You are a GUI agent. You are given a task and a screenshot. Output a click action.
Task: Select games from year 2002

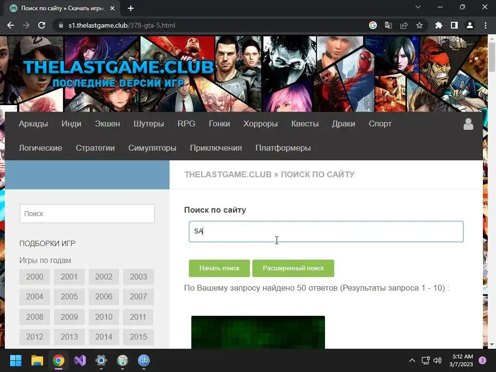pos(104,277)
